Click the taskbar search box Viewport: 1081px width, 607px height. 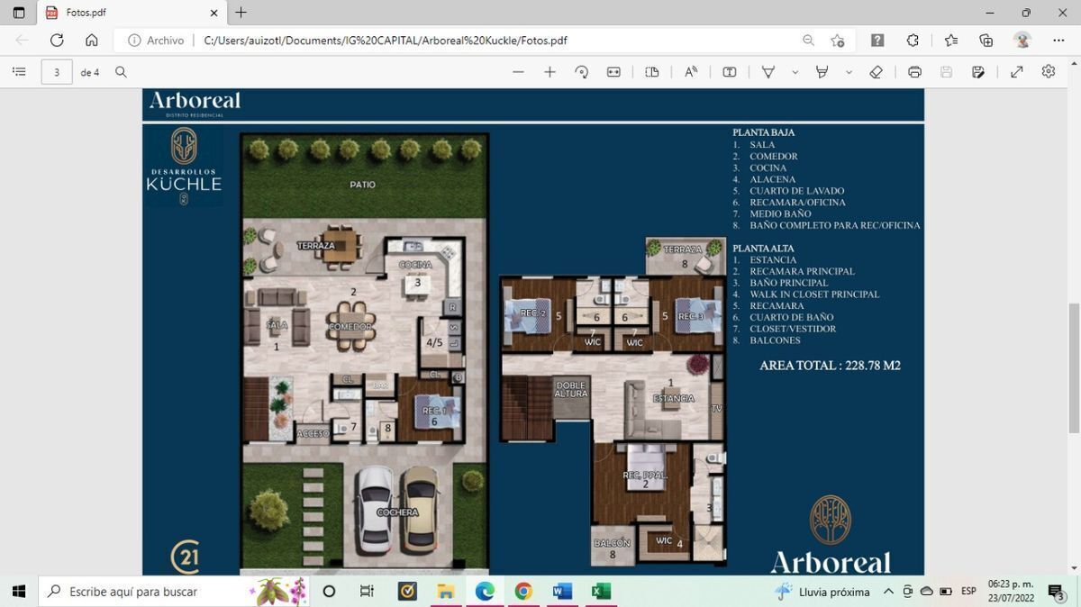175,591
